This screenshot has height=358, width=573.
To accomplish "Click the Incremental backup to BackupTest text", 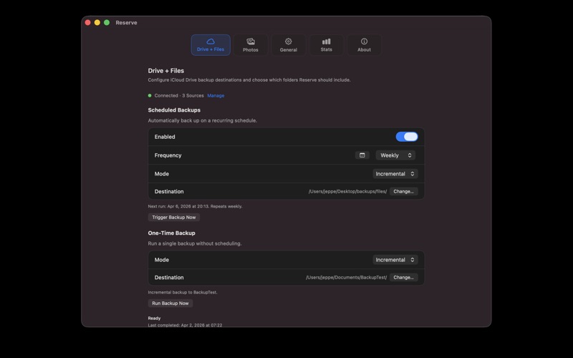I will [183, 292].
